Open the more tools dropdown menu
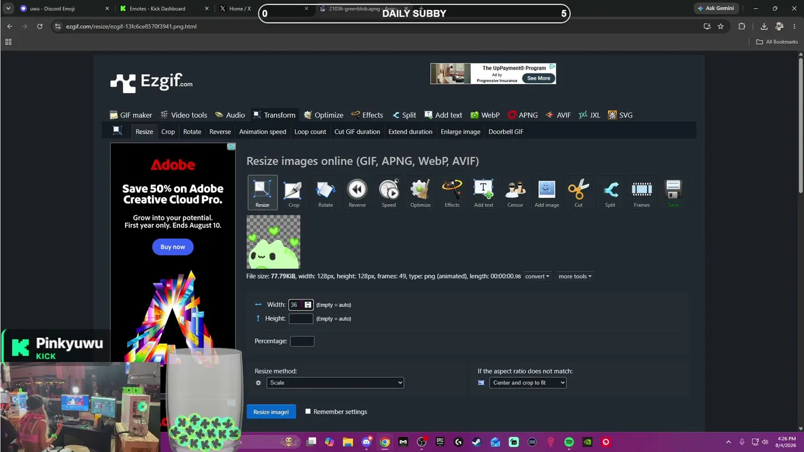The image size is (804, 452). 575,276
